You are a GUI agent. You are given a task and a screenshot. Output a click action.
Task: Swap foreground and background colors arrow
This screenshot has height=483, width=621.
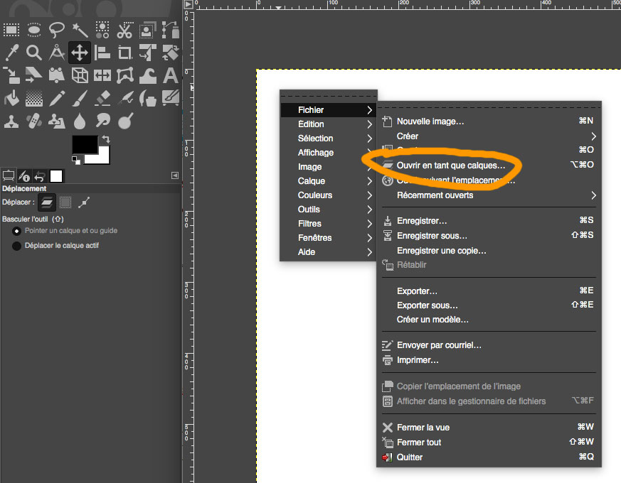106,139
